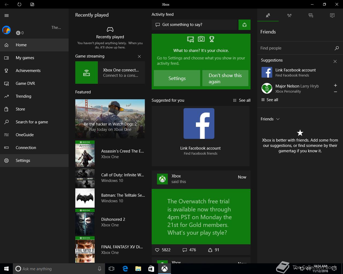The height and width of the screenshot is (274, 343).
Task: Open Windows Store from taskbar
Action: click(x=151, y=269)
